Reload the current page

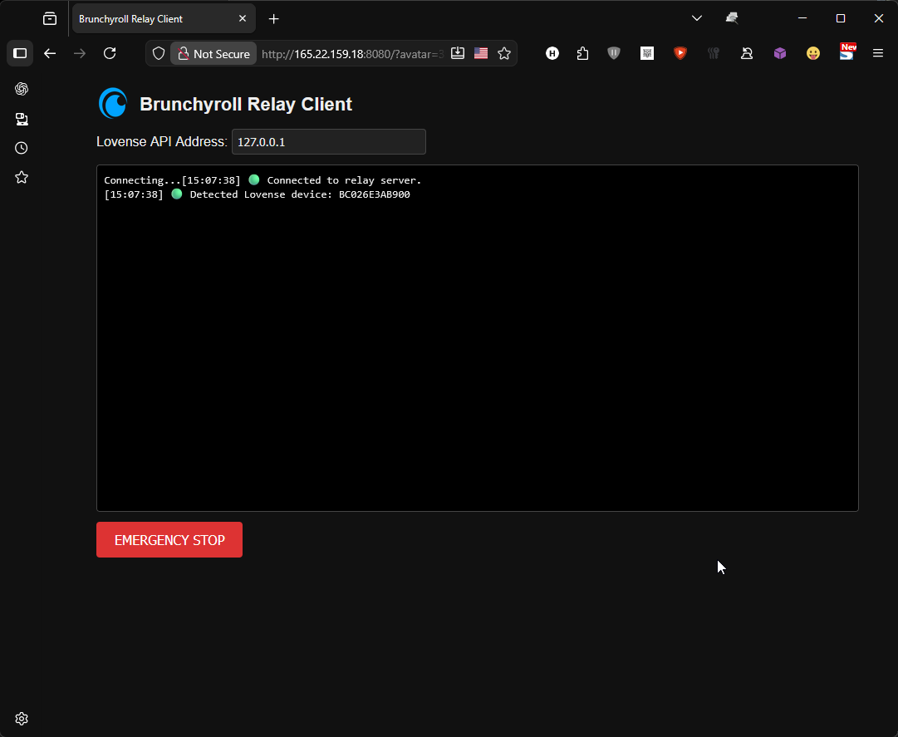pos(110,53)
